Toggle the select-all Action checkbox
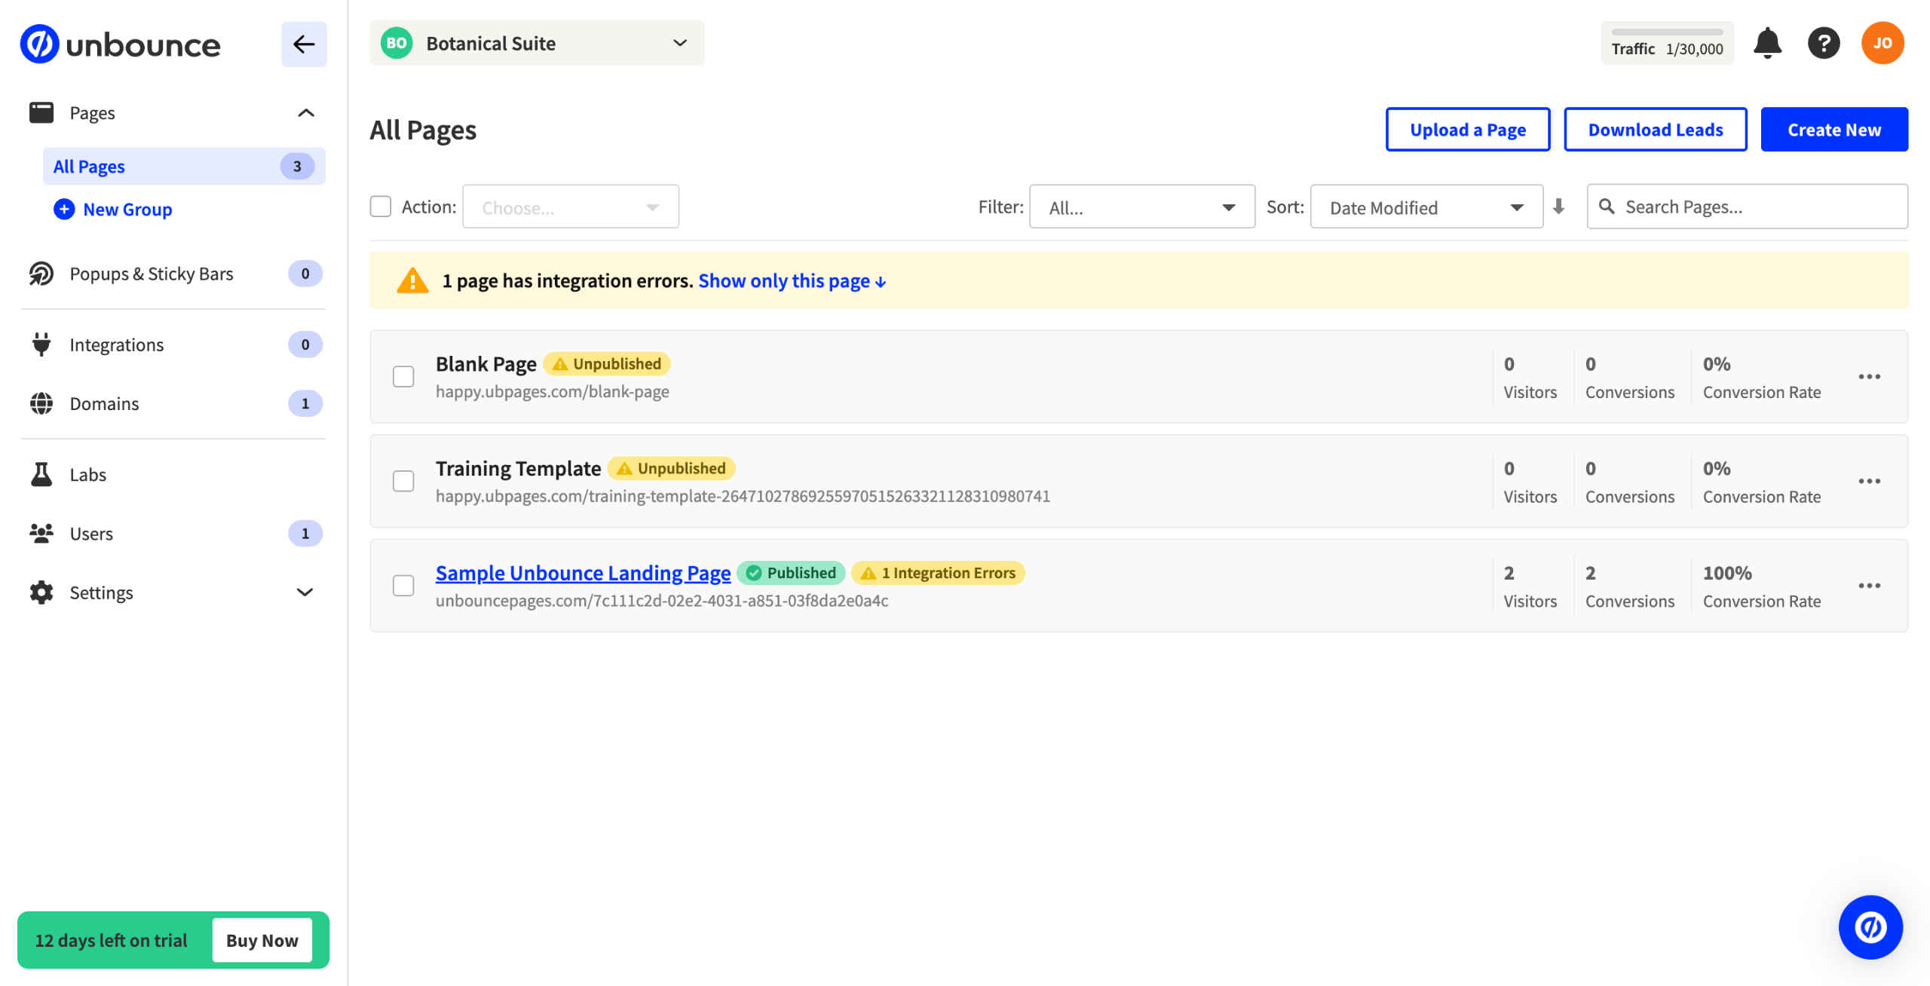1930x986 pixels. pyautogui.click(x=381, y=207)
